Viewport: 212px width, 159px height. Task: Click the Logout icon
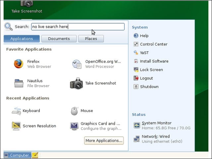(136, 78)
